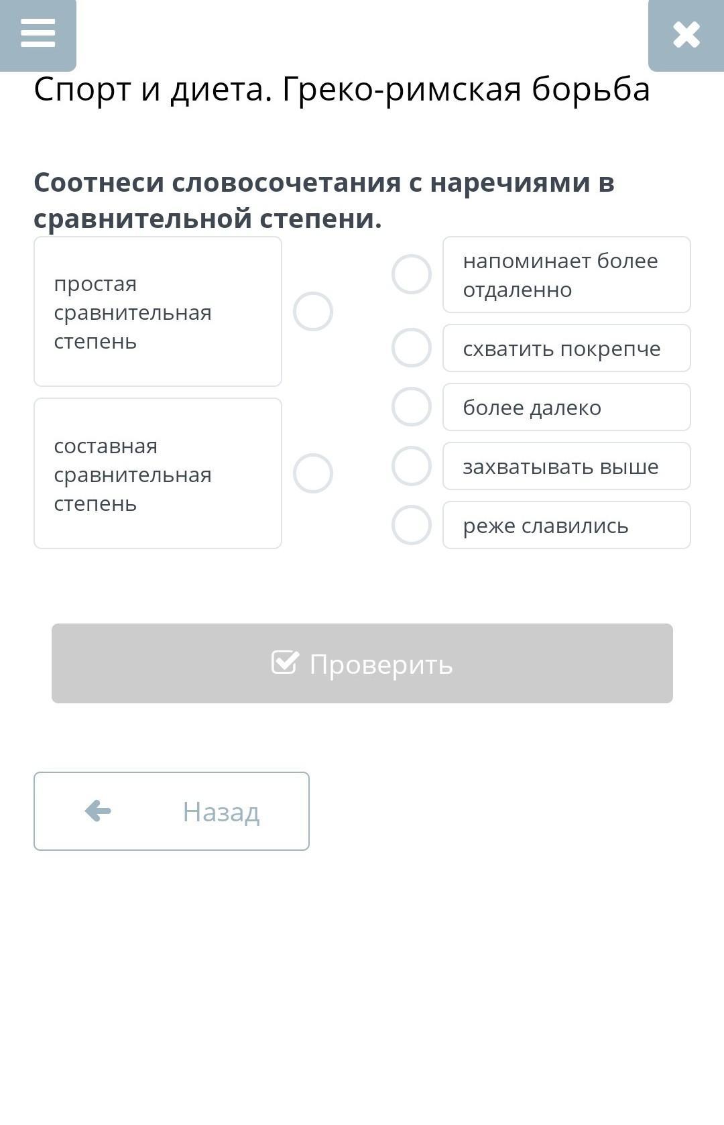This screenshot has height=1125, width=724.
Task: Click the Проверить button
Action: (x=362, y=663)
